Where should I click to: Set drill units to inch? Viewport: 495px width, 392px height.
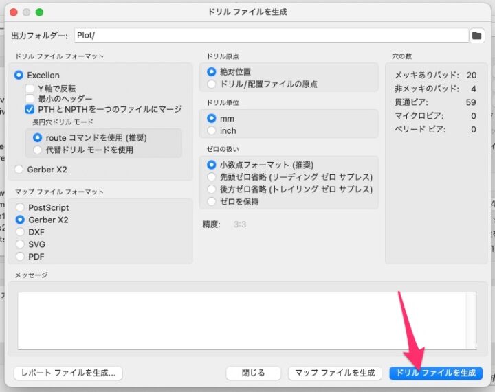[x=212, y=130]
